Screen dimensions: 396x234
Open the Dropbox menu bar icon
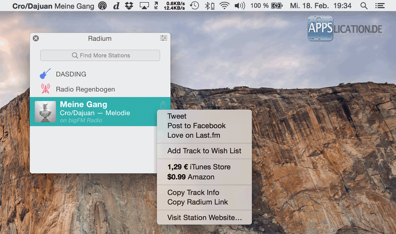pyautogui.click(x=129, y=6)
